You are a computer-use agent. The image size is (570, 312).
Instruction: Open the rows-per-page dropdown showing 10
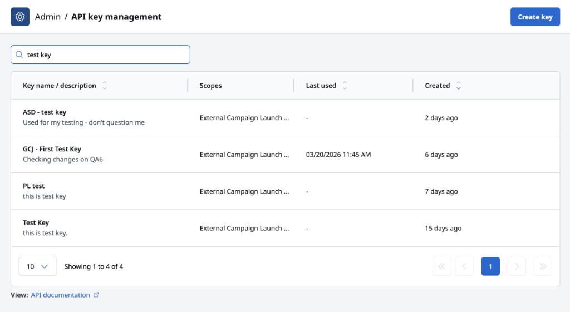(38, 266)
